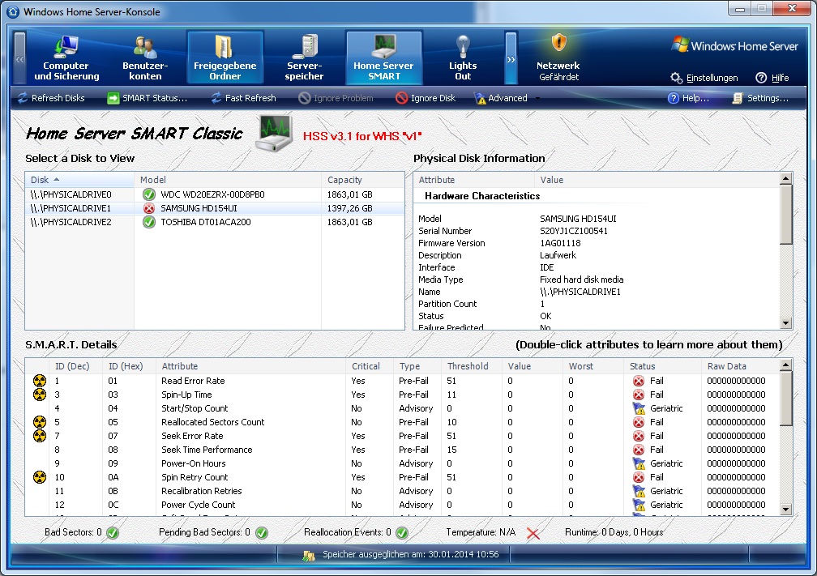This screenshot has height=576, width=817.
Task: Click Ignore Disk toolbar button
Action: pos(426,98)
